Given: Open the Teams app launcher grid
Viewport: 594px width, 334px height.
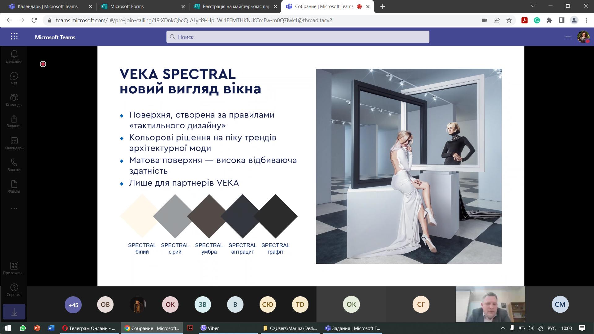Looking at the screenshot, I should coord(14,36).
